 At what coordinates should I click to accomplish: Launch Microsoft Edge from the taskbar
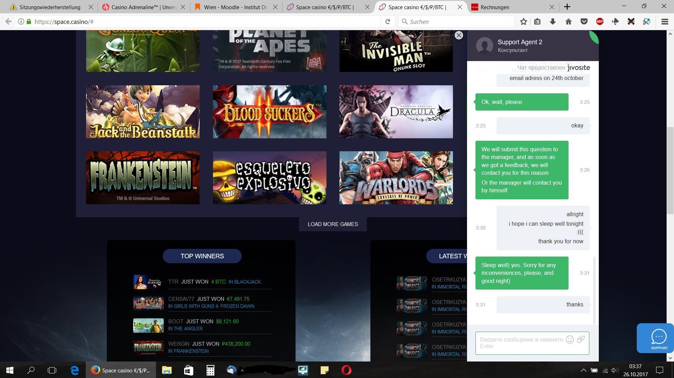[x=74, y=370]
